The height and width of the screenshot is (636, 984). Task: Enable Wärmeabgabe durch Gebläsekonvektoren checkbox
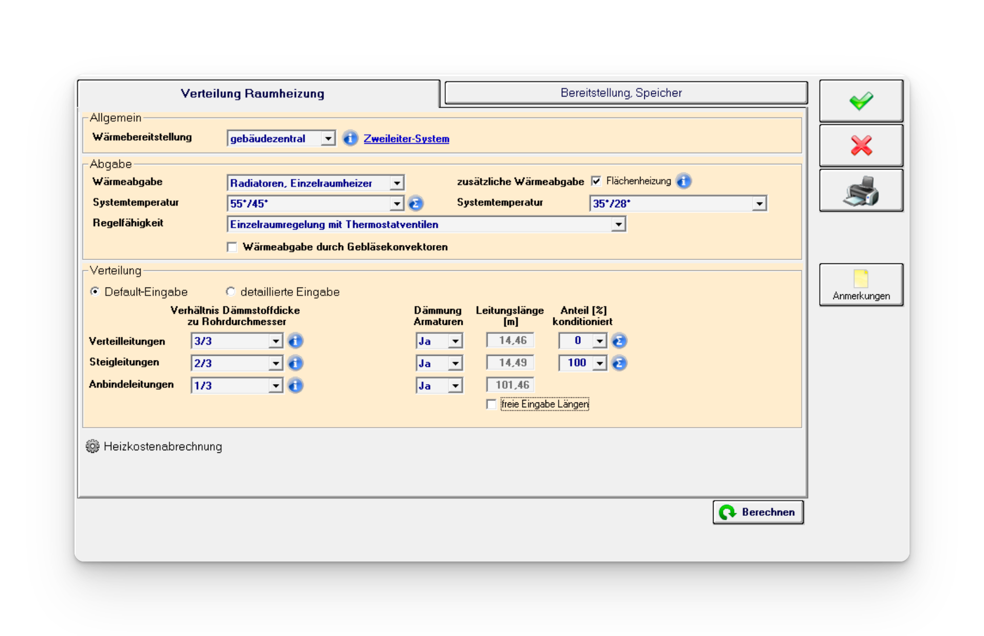pos(232,247)
